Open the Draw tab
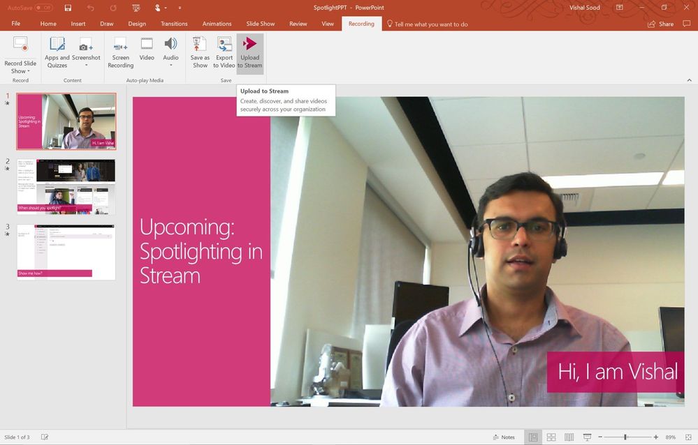This screenshot has width=698, height=445. 106,24
